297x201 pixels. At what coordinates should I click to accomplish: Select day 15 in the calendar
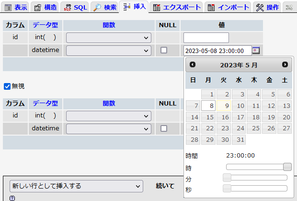[x=208, y=117]
